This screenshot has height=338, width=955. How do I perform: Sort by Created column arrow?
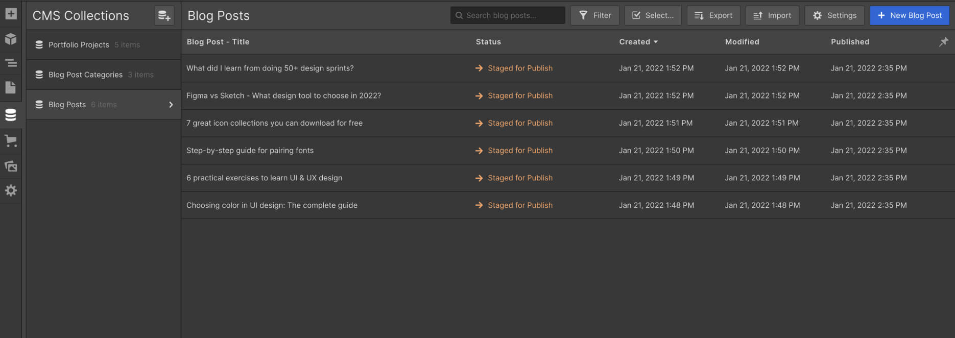pyautogui.click(x=656, y=42)
